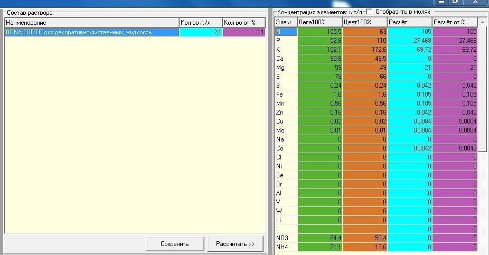The height and width of the screenshot is (255, 489).
Task: Click the Рассчитать >> button
Action: (235, 244)
